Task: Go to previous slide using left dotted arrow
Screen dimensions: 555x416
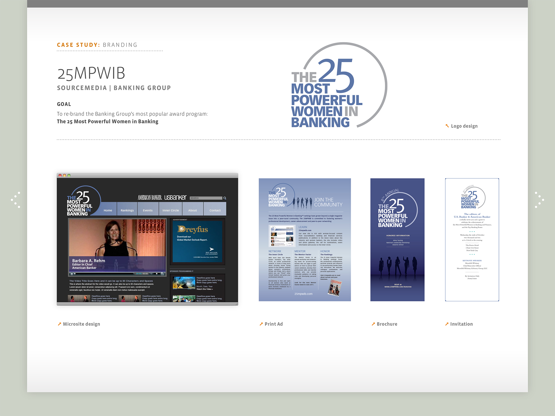Action: [16, 200]
